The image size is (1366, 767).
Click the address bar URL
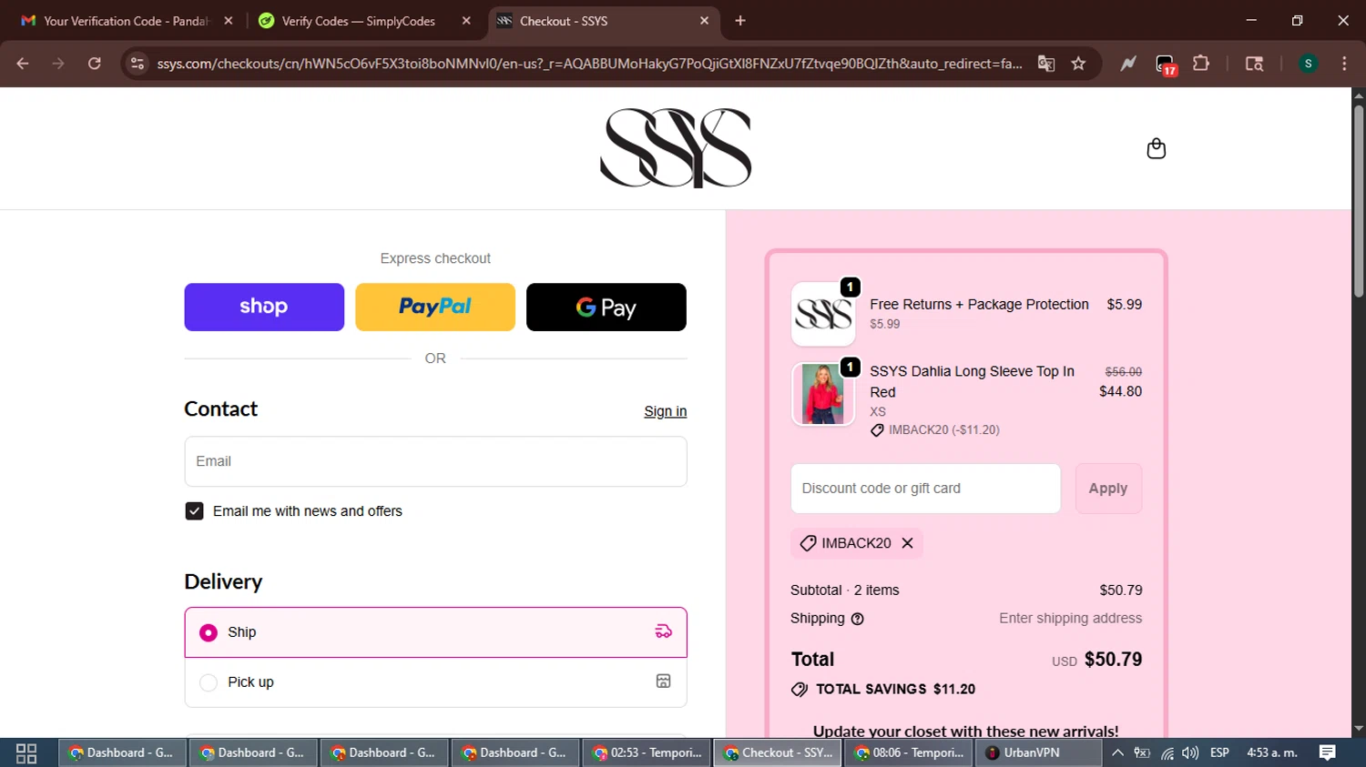[x=589, y=64]
